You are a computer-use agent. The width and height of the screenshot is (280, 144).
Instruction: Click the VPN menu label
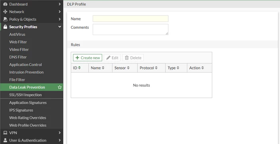coord(13,133)
